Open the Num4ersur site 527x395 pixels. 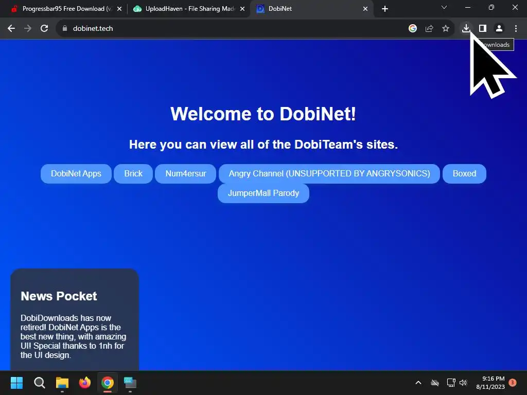[185, 174]
